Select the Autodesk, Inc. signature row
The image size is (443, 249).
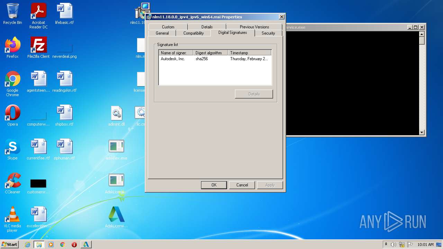tap(215, 59)
